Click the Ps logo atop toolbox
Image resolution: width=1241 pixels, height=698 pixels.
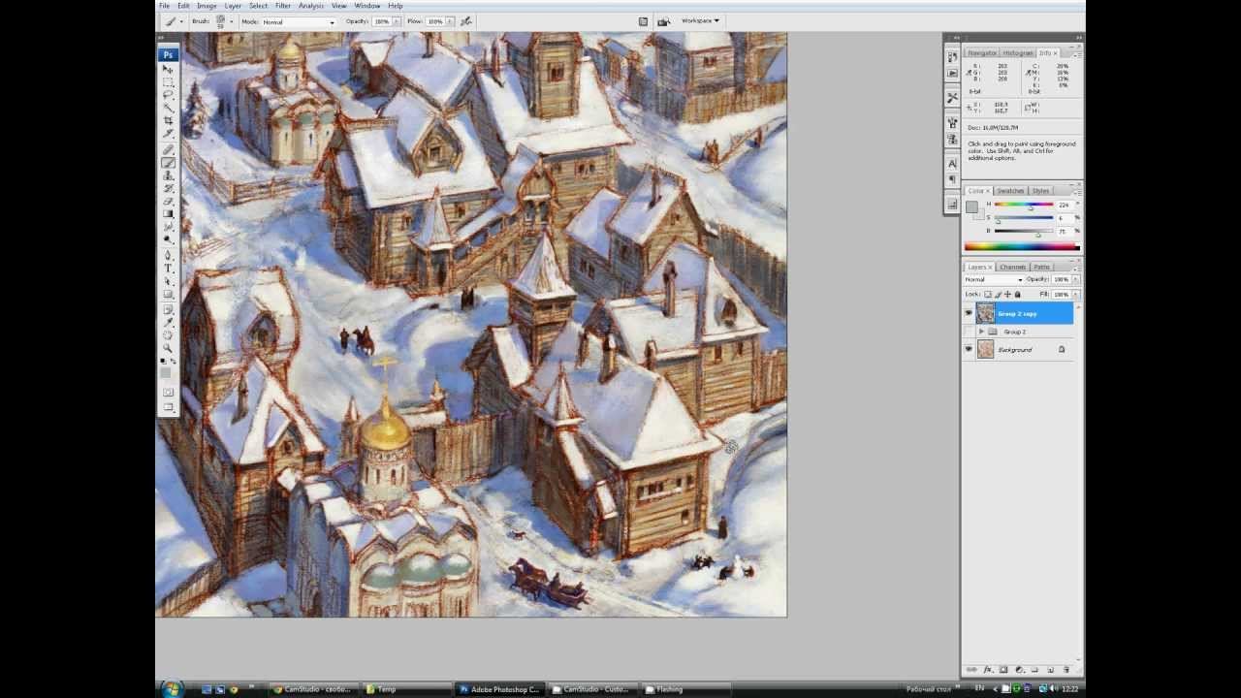click(x=168, y=55)
